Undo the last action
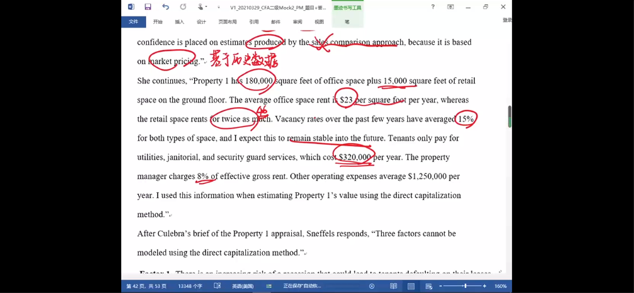Viewport: 634px width, 293px height. point(165,7)
